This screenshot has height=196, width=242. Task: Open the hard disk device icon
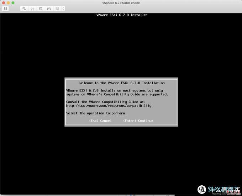tap(41, 9)
